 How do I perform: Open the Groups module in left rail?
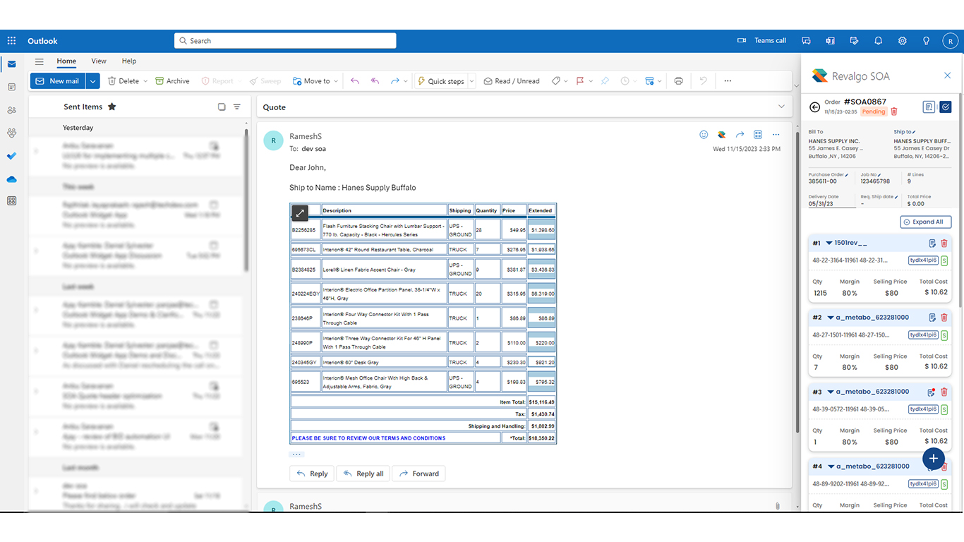(11, 133)
